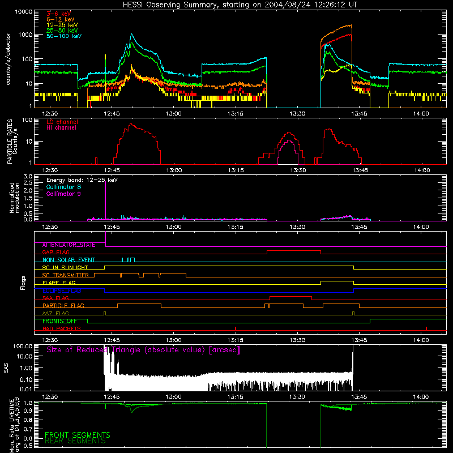Click the Normalized modulation axis title
This screenshot has height=453, width=453.
[14, 198]
